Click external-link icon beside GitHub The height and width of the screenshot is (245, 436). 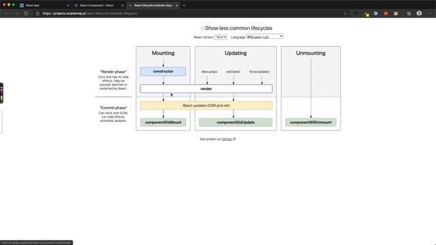pyautogui.click(x=234, y=139)
